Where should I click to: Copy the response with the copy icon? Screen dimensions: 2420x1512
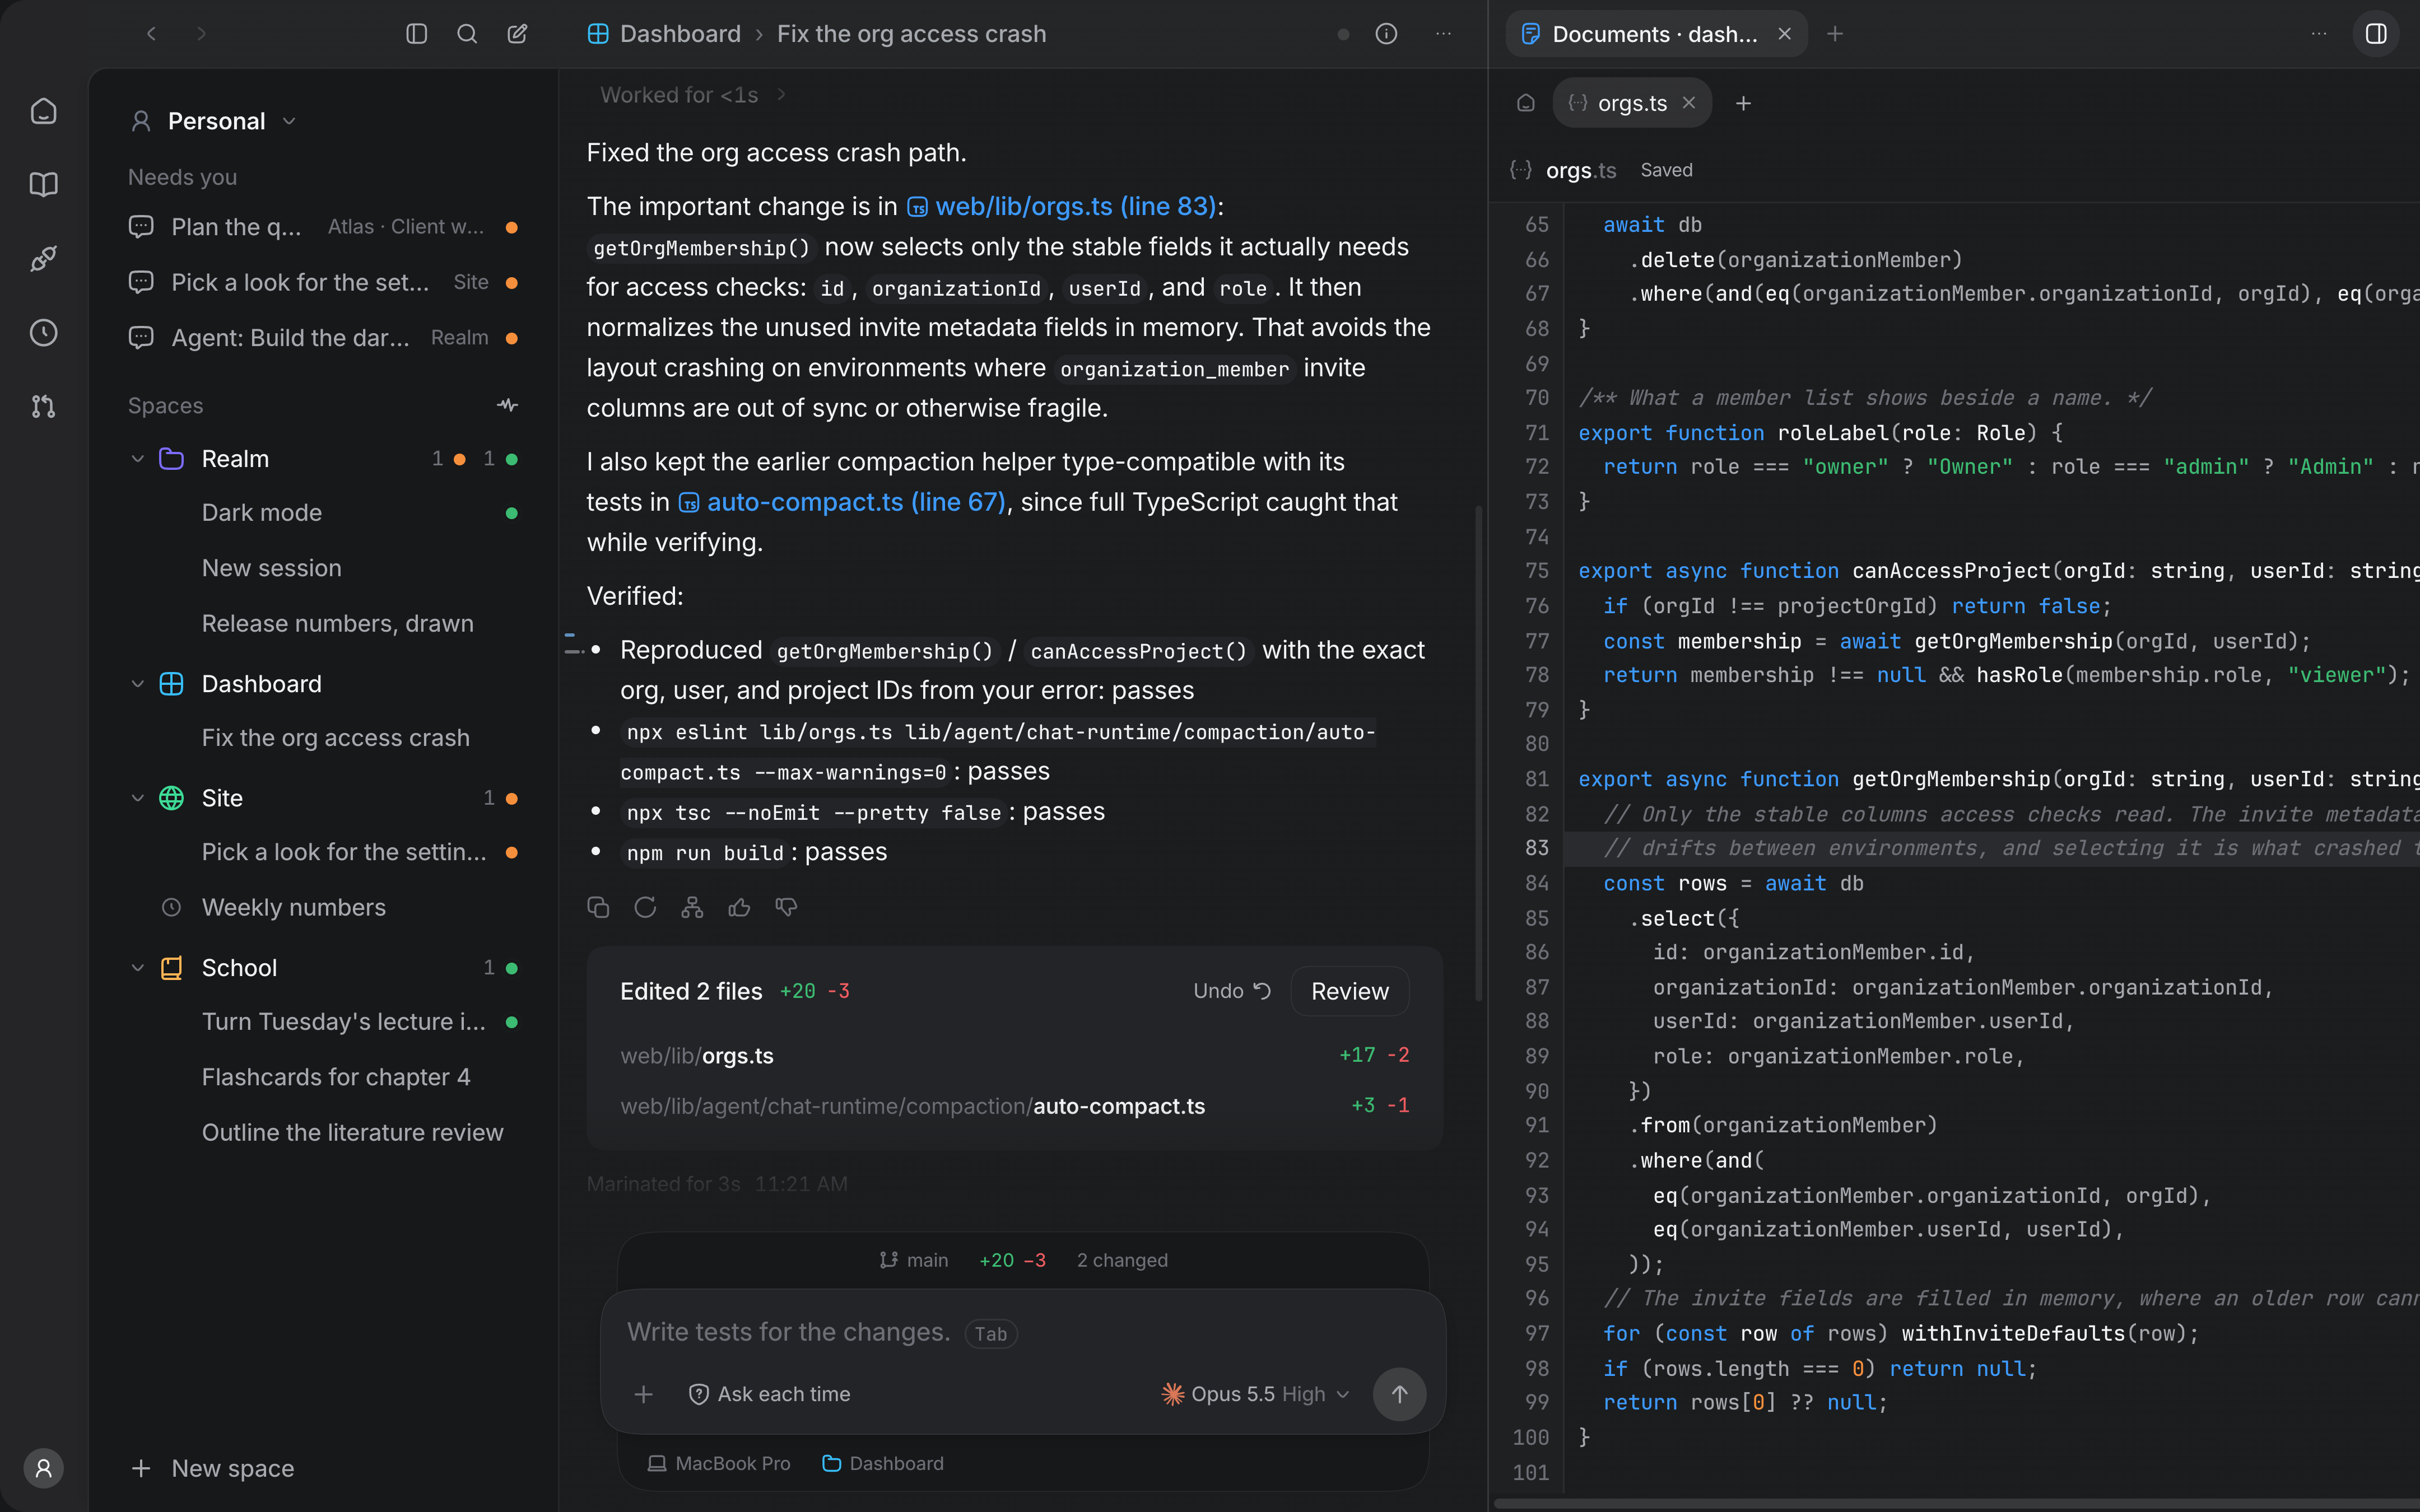point(598,907)
